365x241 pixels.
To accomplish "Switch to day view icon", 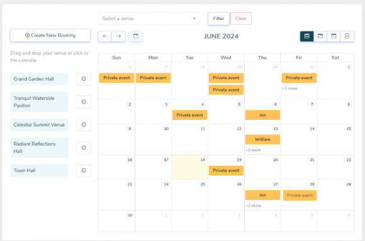I will pyautogui.click(x=334, y=36).
